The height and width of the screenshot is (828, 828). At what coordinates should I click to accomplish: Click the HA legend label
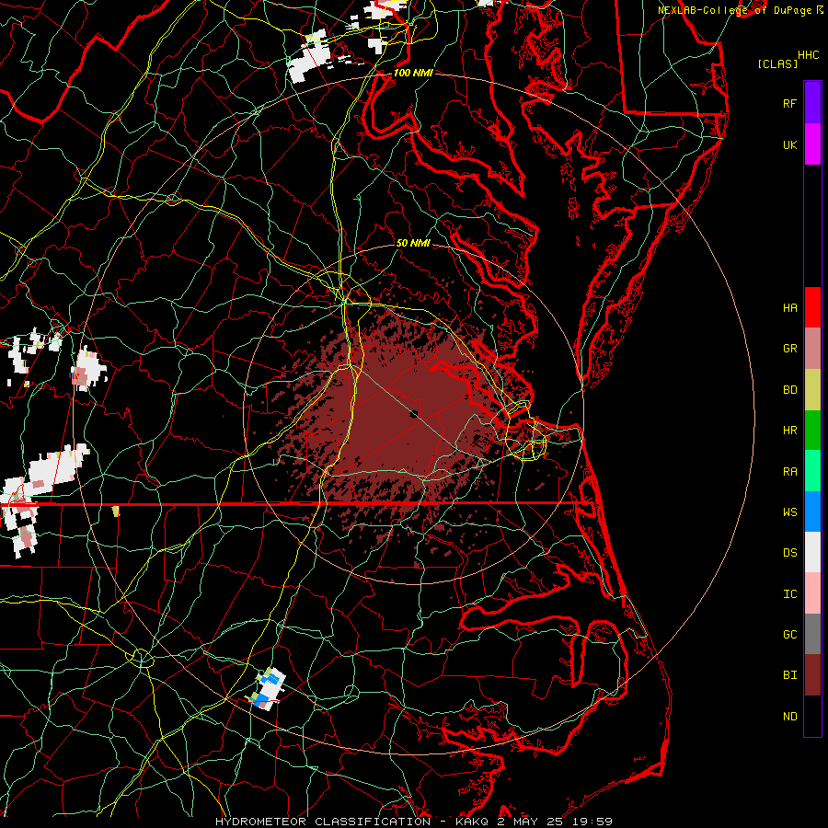[x=789, y=307]
